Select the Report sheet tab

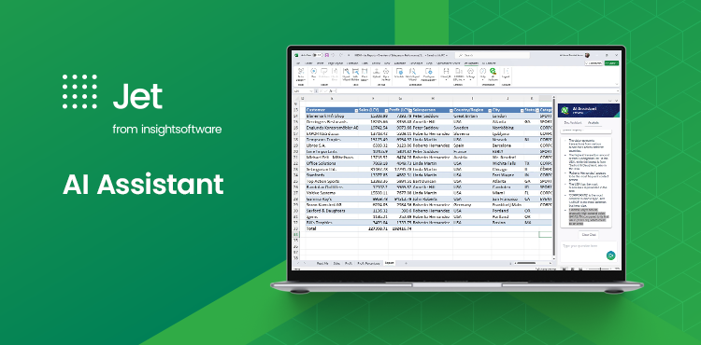(x=389, y=263)
